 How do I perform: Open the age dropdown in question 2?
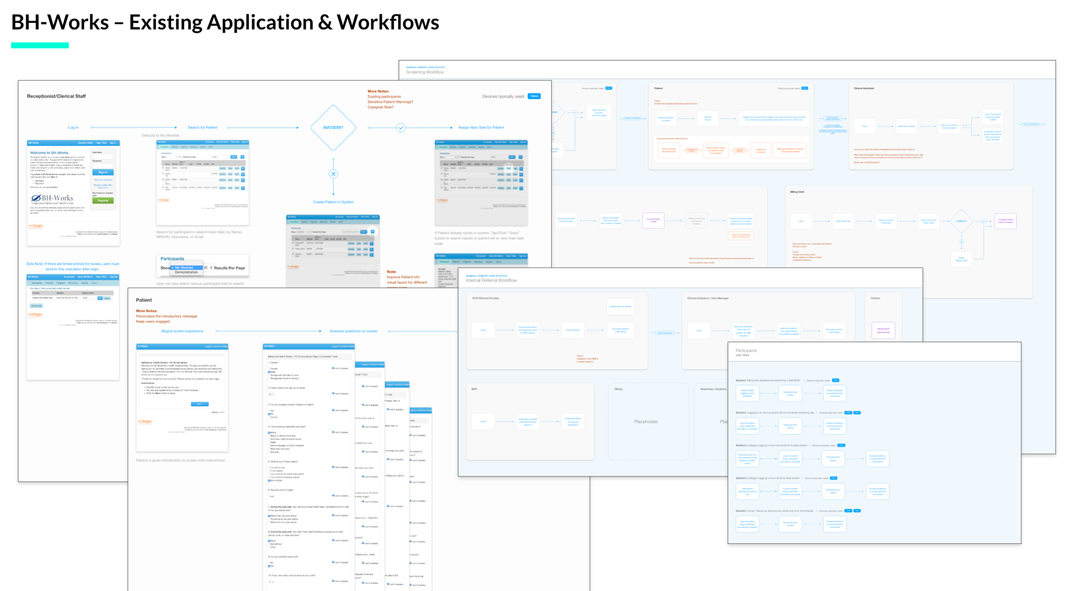(272, 394)
